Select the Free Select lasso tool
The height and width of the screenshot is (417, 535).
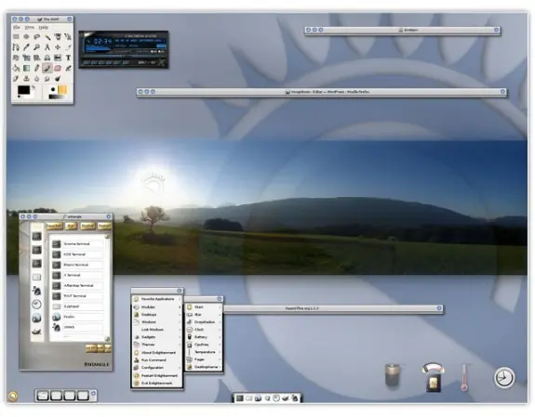pyautogui.click(x=37, y=37)
